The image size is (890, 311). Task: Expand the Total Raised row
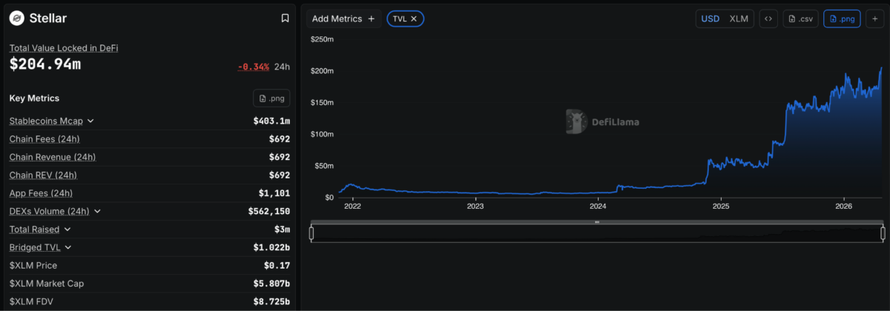click(x=67, y=230)
